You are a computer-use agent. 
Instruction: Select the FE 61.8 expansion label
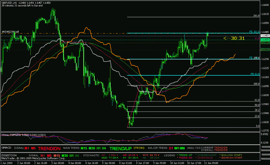click(255, 74)
